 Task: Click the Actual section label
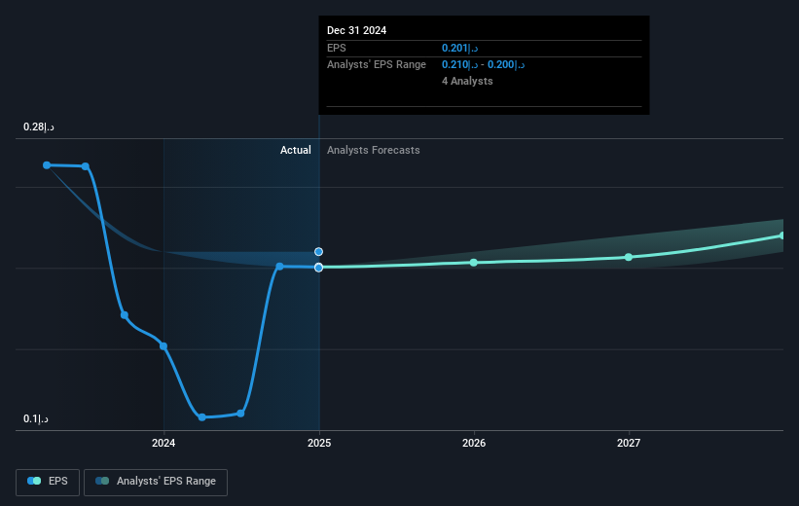(x=296, y=150)
